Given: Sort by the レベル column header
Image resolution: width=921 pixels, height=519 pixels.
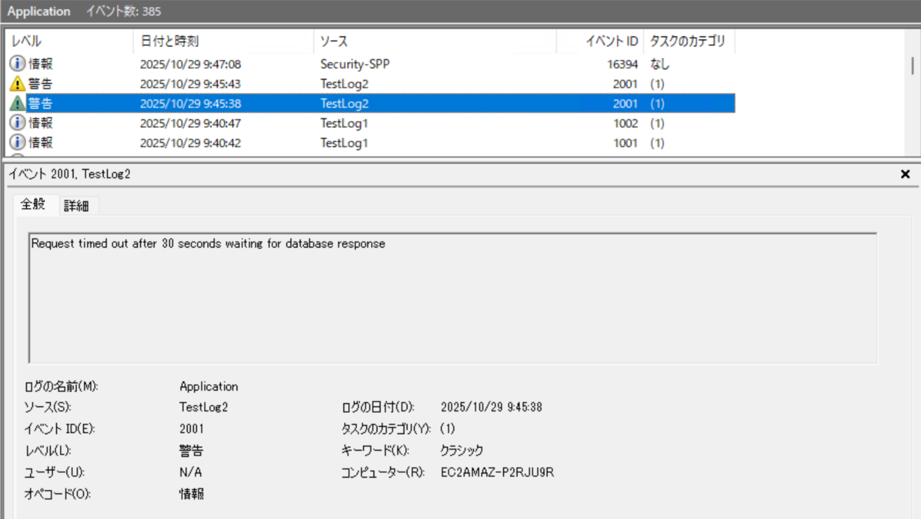Looking at the screenshot, I should (68, 41).
